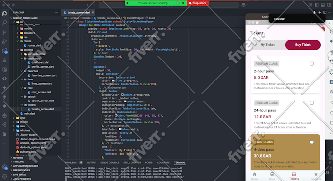Open the customize layout button
The height and width of the screenshot is (181, 333).
pyautogui.click(x=310, y=5)
